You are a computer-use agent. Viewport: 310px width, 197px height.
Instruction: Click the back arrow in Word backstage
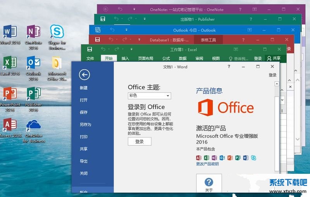(84, 75)
